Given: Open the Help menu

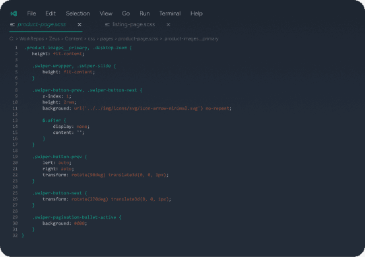Looking at the screenshot, I should tap(197, 13).
